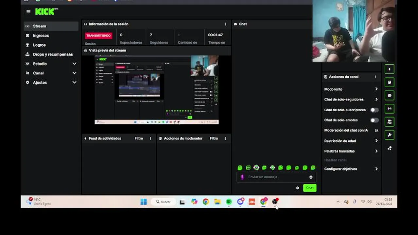Open Acciones de canal three-dot menu
The image size is (418, 235).
[375, 77]
